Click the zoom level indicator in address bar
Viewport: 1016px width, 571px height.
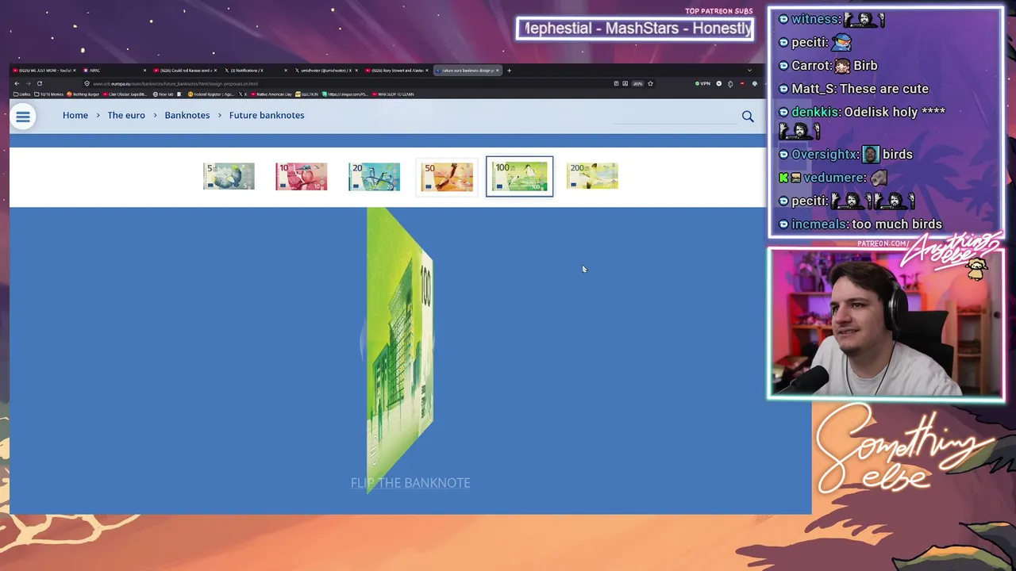point(637,83)
